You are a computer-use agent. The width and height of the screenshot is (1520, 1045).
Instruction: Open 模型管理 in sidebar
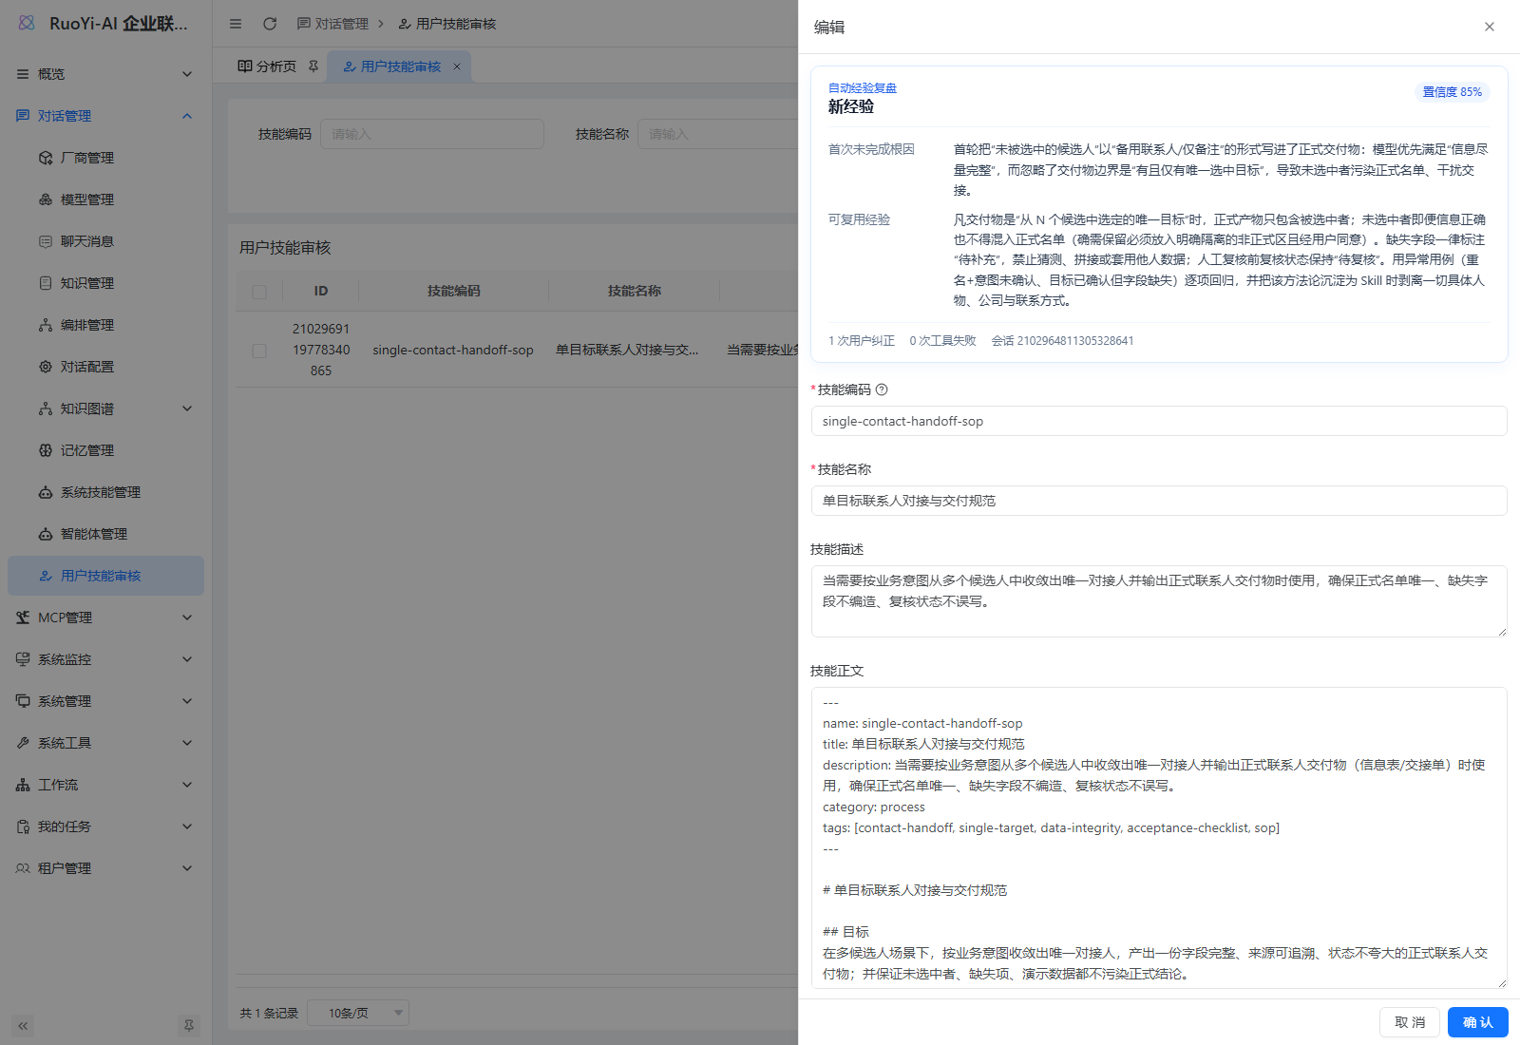(105, 199)
